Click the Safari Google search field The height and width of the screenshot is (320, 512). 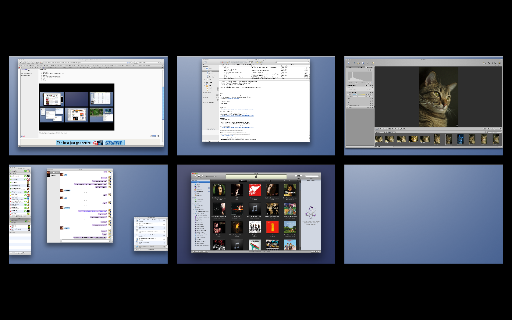point(148,62)
